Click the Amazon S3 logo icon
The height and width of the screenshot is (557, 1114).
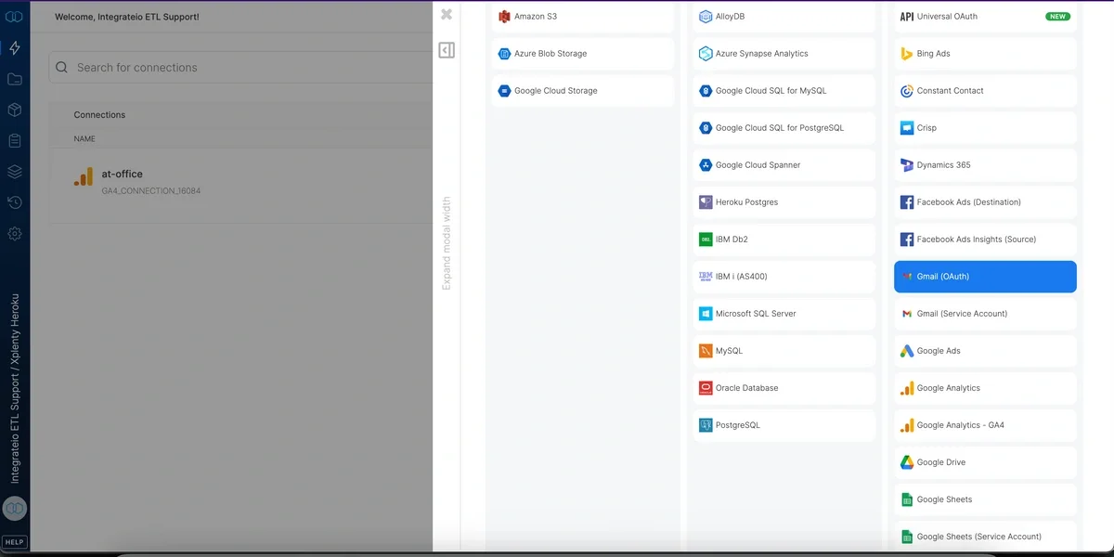505,17
